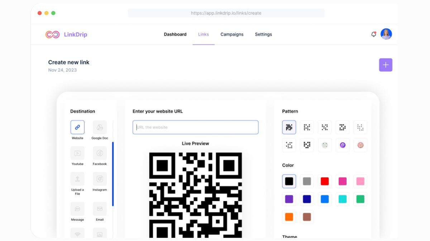The width and height of the screenshot is (430, 241).
Task: Pick the Message destination icon
Action: pyautogui.click(x=77, y=209)
